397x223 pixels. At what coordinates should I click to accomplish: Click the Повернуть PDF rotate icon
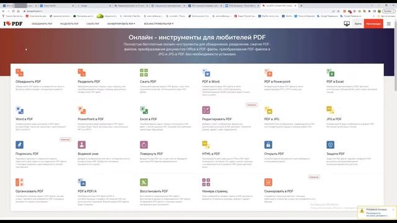tap(144, 144)
